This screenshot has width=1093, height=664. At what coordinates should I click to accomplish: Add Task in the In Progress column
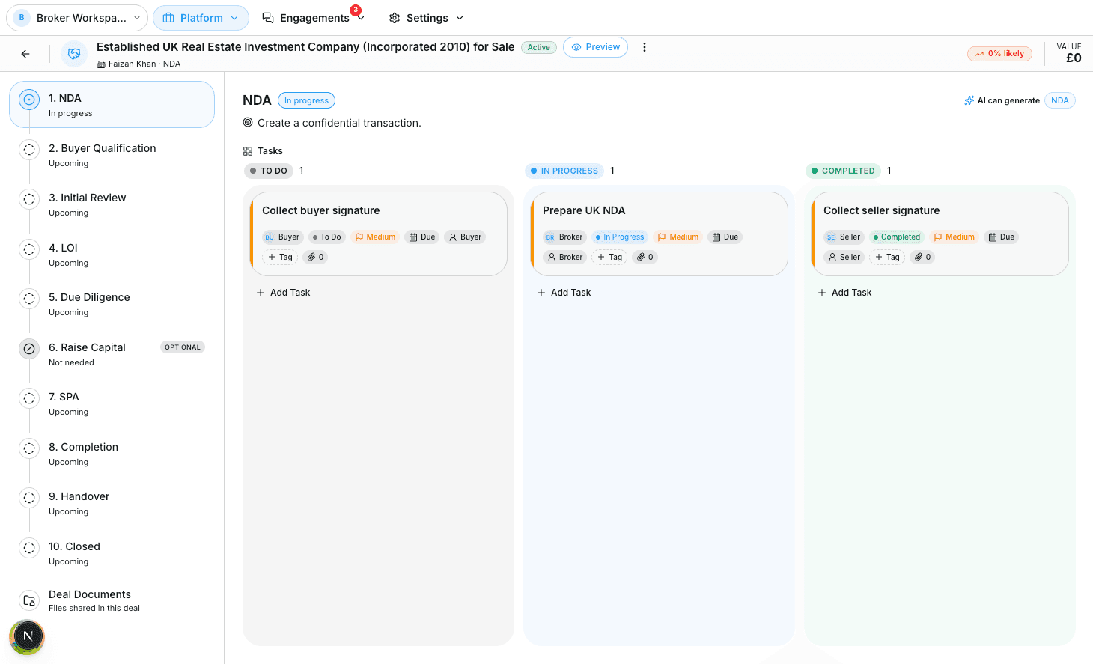point(564,293)
